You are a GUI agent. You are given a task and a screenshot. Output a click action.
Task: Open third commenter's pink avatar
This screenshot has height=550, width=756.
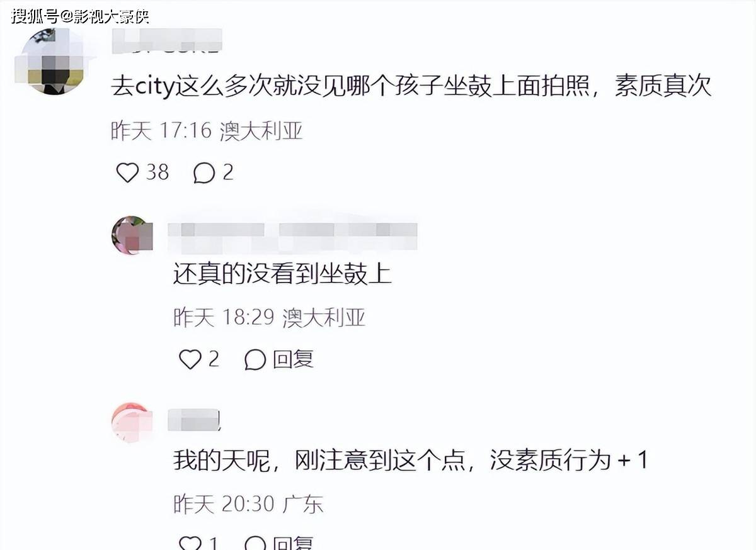click(x=132, y=423)
